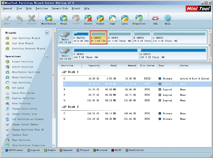Click Change Drive Letter operation icon
This screenshot has height=158, width=213.
7,109
